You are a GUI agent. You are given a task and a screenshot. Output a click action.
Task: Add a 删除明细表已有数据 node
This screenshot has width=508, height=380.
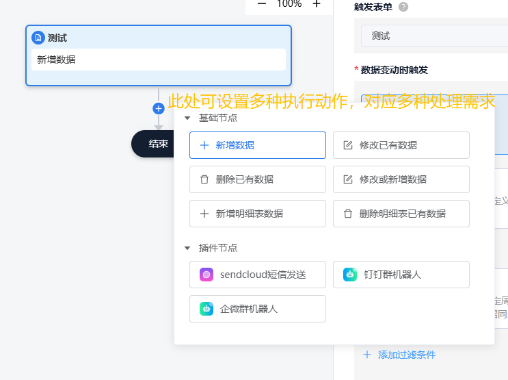pyautogui.click(x=401, y=214)
